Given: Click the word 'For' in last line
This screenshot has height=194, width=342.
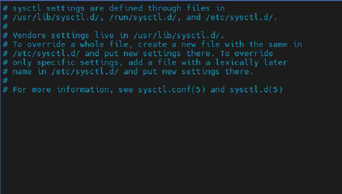Looking at the screenshot, I should coord(20,90).
